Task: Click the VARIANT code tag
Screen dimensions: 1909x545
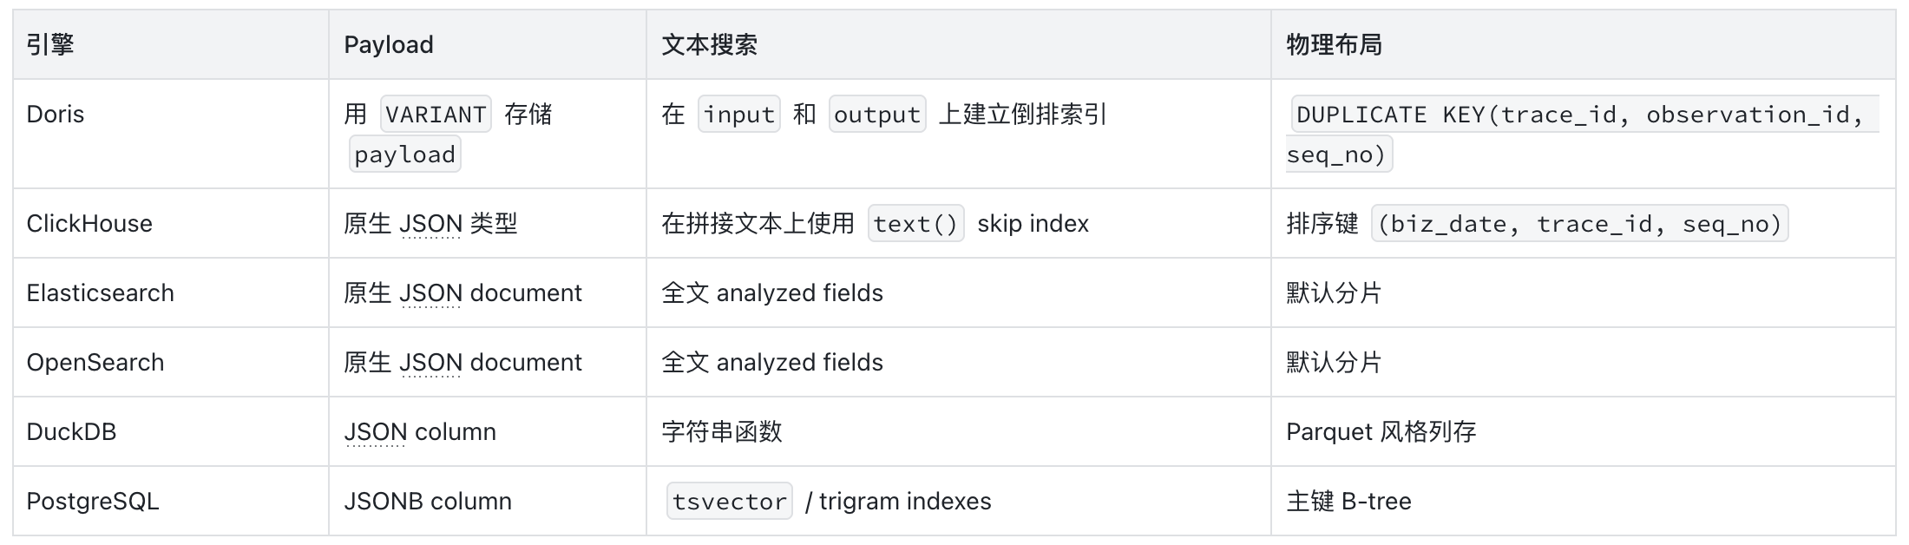Action: tap(436, 115)
